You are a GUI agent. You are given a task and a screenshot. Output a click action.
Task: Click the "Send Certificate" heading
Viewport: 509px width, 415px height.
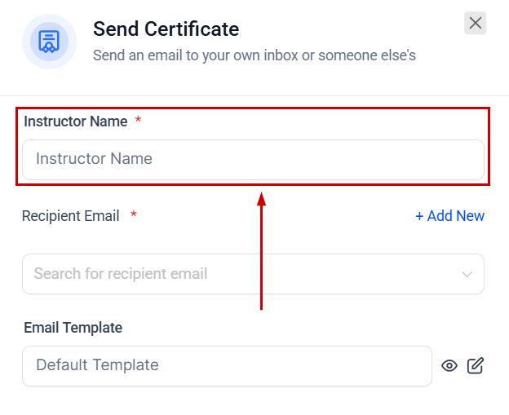tap(166, 29)
